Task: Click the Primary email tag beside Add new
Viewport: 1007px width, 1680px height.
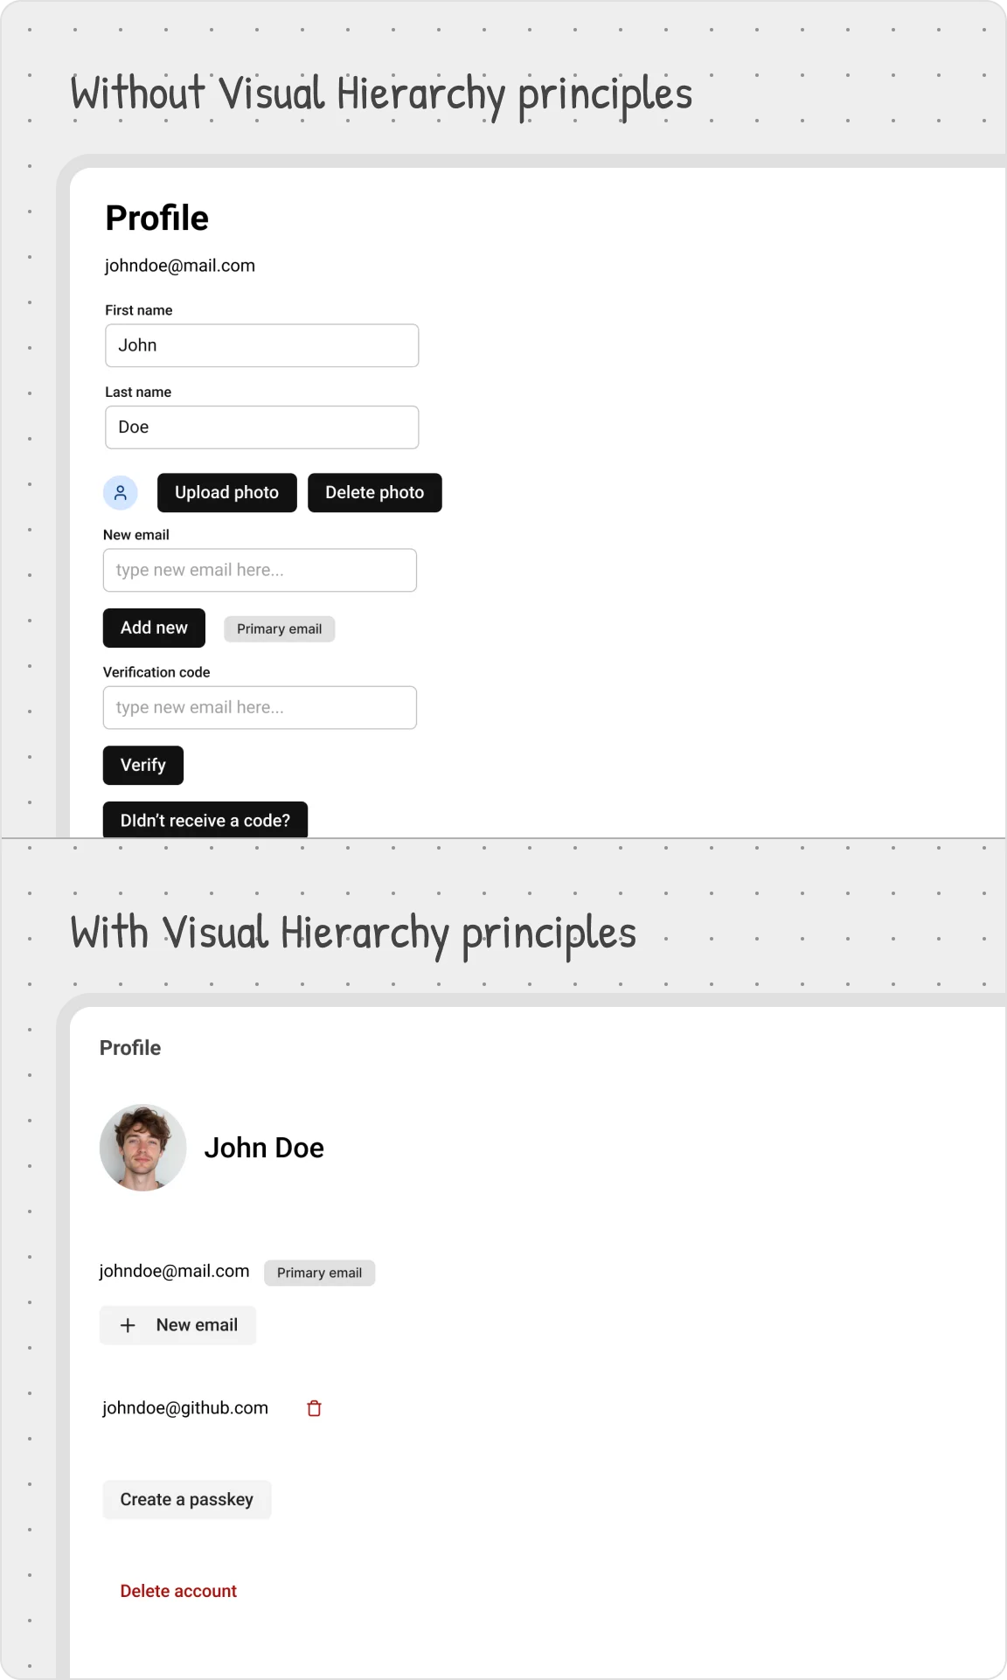Action: point(279,629)
